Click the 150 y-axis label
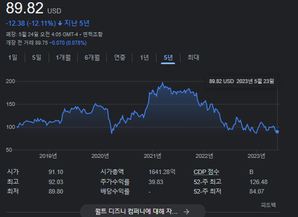The image size is (298, 217). pyautogui.click(x=11, y=104)
